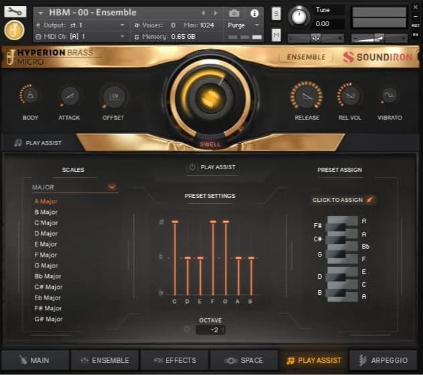
Task: Click the F note preset slider
Action: (x=213, y=257)
